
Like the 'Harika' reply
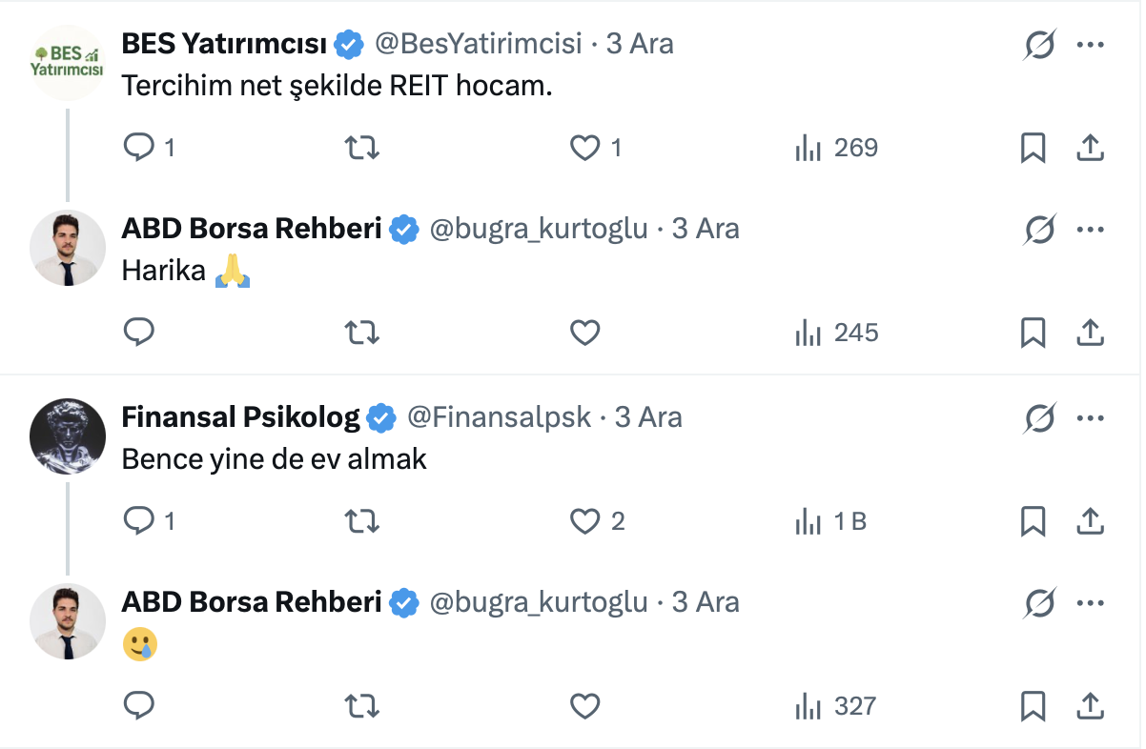(584, 333)
